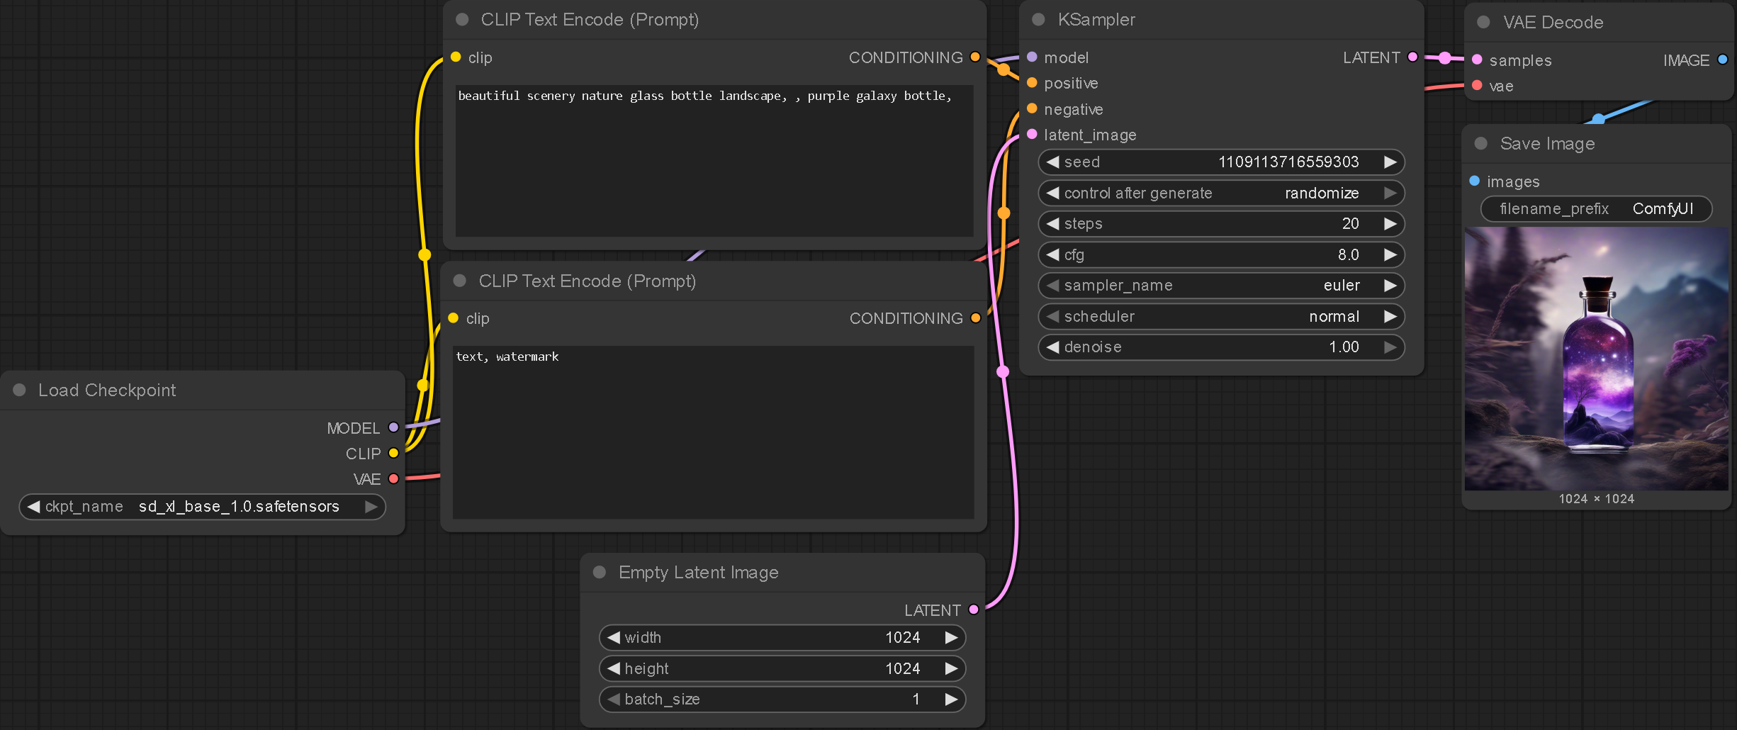Click the Save Image node title
Screen dimensions: 1737x730
pyautogui.click(x=1547, y=143)
